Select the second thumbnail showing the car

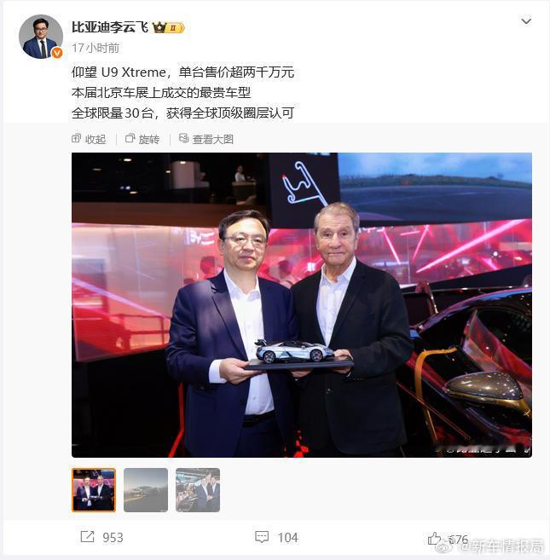pos(146,489)
